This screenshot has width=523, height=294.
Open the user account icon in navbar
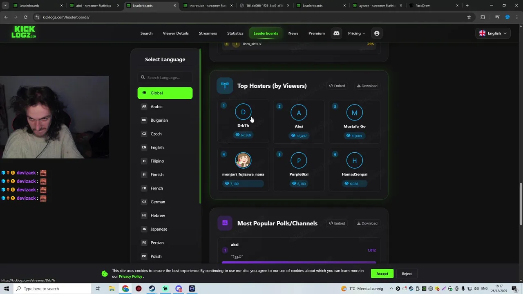pos(377,33)
